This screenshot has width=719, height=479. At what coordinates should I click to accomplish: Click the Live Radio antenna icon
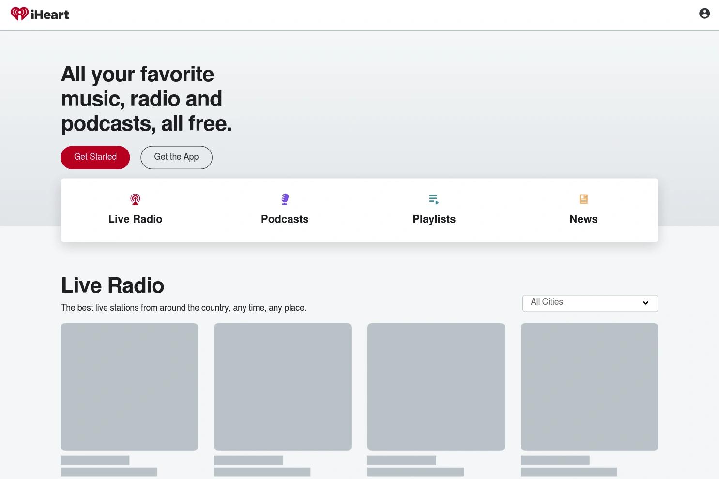coord(135,199)
